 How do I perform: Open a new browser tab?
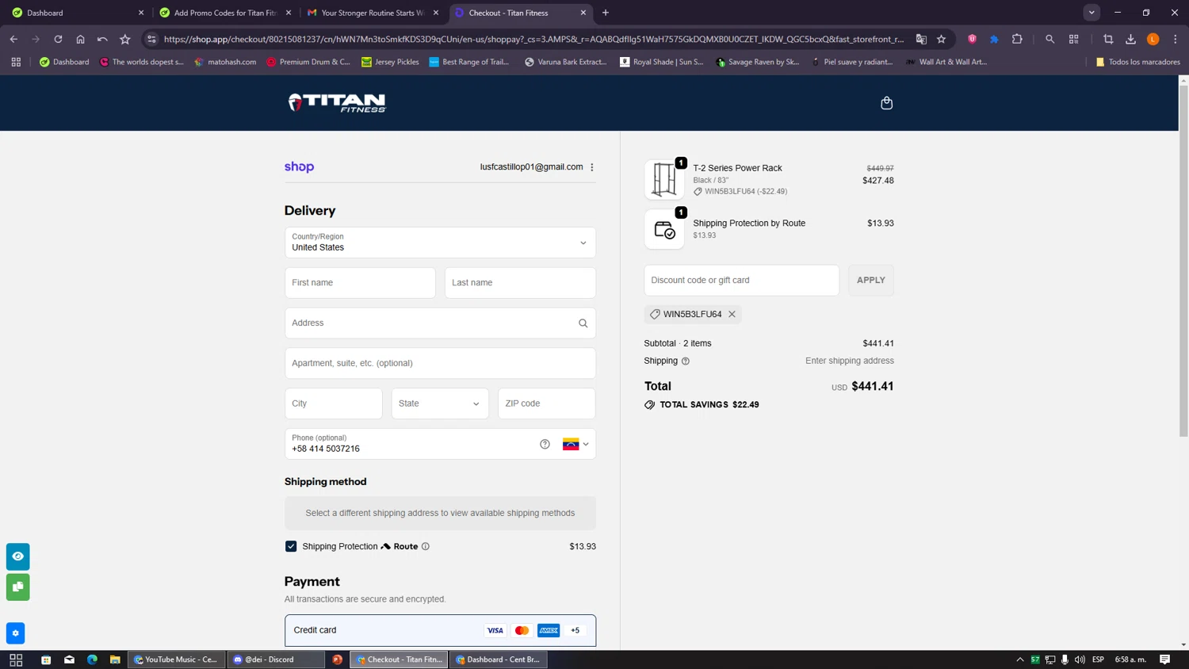(x=606, y=13)
